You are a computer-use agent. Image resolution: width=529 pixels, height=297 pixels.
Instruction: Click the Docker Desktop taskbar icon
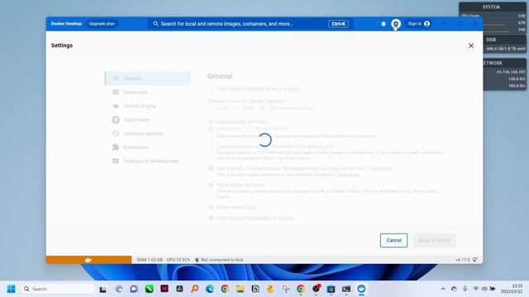[x=361, y=289]
